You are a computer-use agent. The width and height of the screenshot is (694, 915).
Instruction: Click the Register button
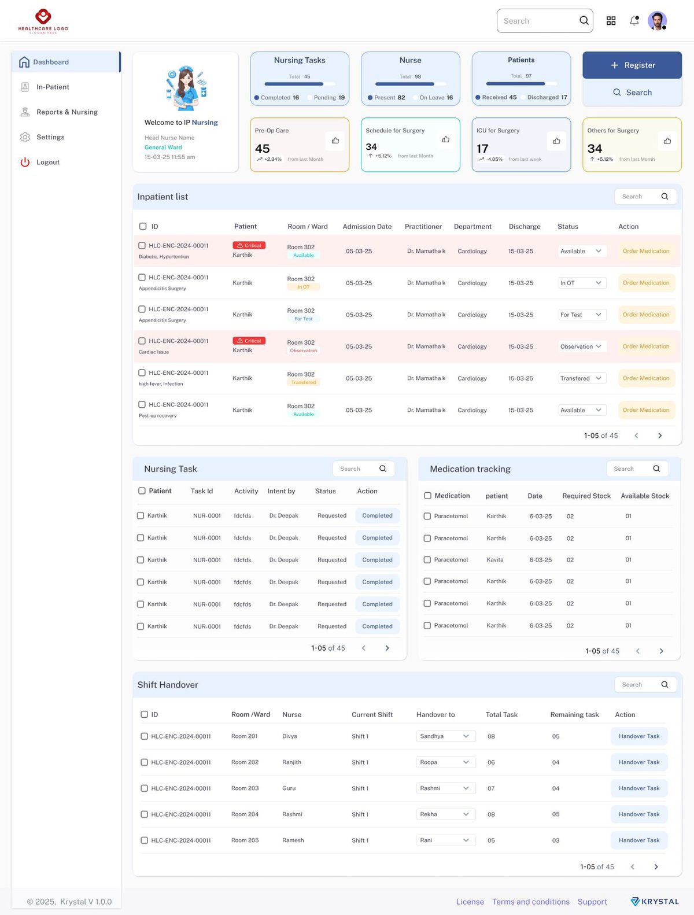coord(632,65)
